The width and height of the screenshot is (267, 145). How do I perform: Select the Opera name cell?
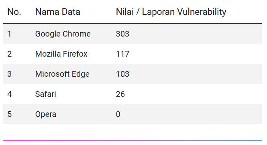[x=45, y=114]
